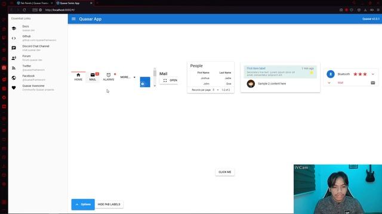Click the Last Name column header
382x214 pixels.
tap(225, 73)
